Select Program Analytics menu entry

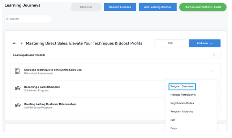pyautogui.click(x=182, y=112)
